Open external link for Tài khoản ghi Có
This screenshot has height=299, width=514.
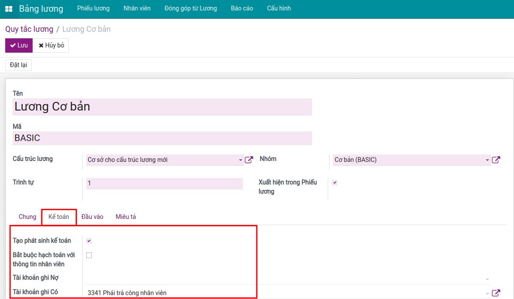click(x=496, y=293)
